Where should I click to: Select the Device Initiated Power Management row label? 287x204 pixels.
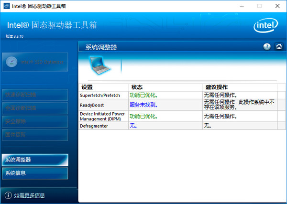pyautogui.click(x=102, y=116)
